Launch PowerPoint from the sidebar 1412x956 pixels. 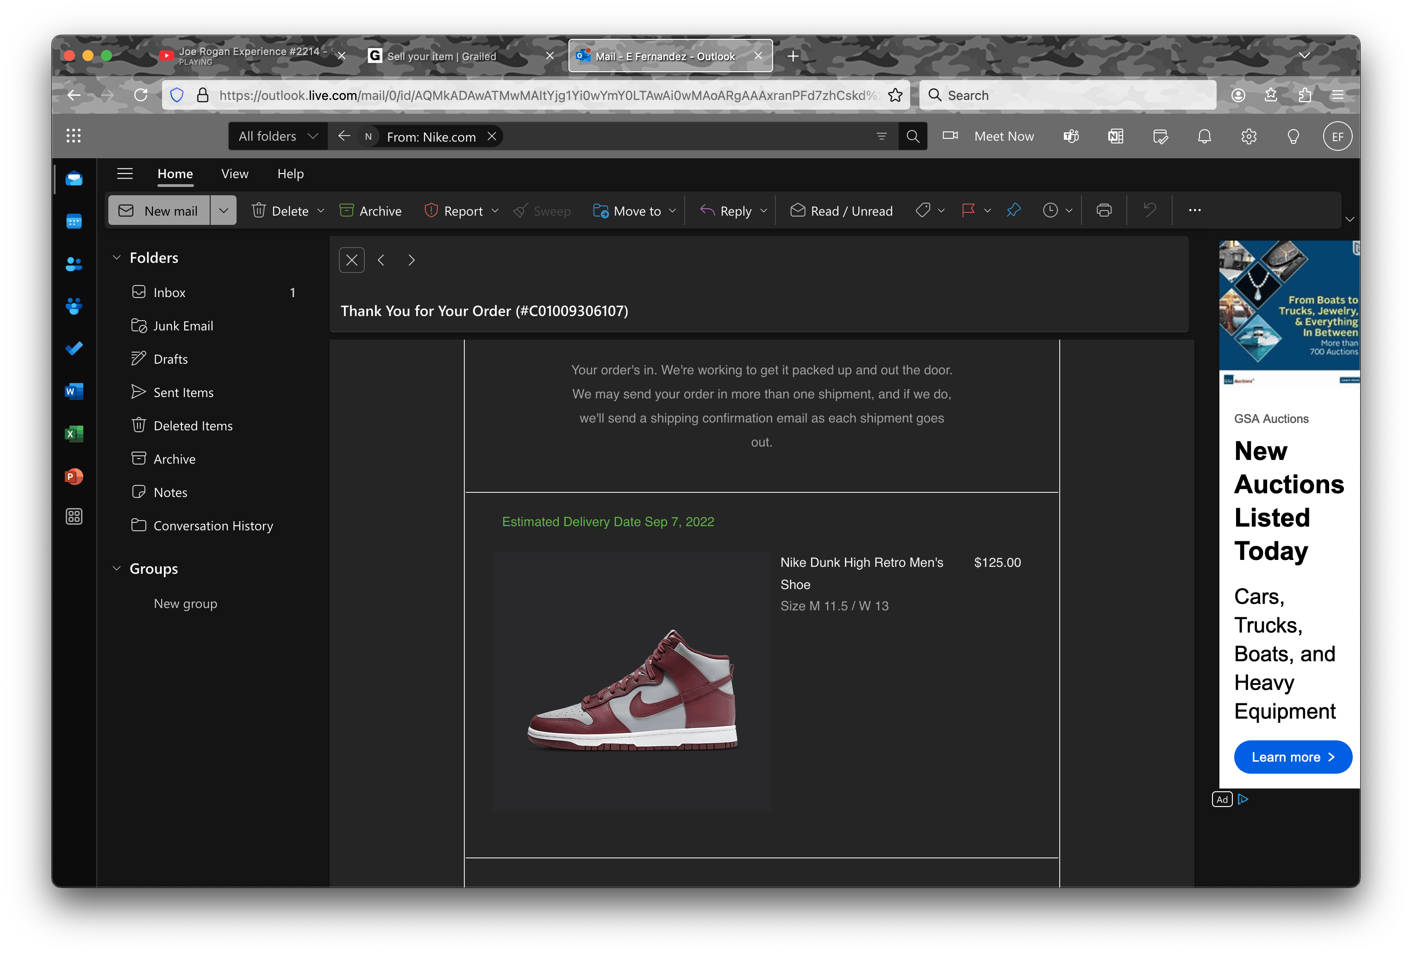pos(74,476)
